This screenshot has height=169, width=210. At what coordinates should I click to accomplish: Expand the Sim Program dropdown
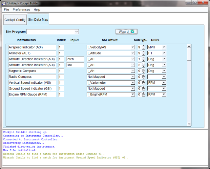76,32
